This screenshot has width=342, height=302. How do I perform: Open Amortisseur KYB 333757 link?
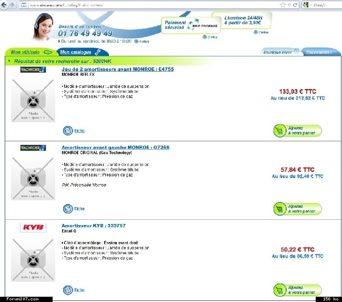94,226
